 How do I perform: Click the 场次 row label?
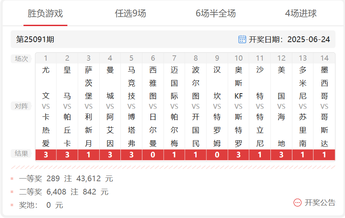click(21, 59)
